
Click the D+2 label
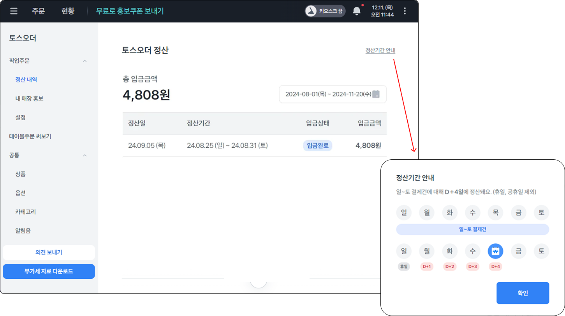click(450, 267)
